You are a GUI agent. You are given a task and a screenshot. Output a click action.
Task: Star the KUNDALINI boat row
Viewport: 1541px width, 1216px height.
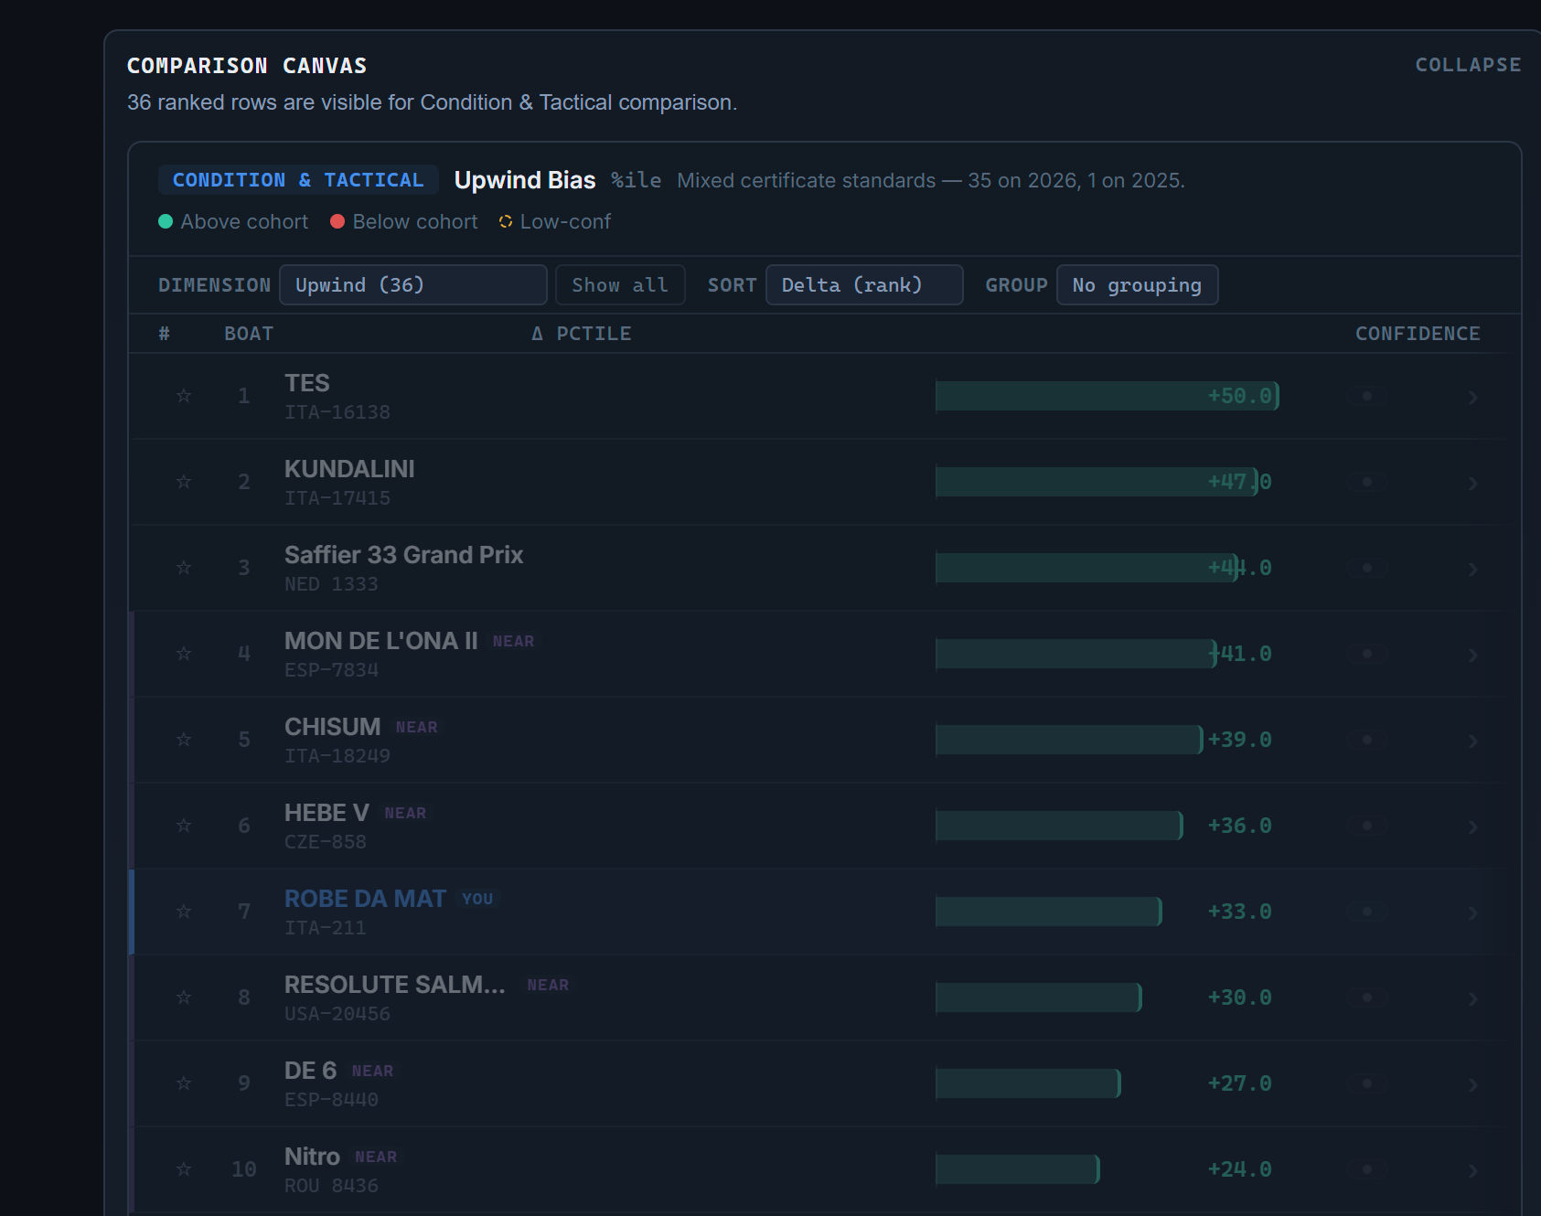(184, 482)
